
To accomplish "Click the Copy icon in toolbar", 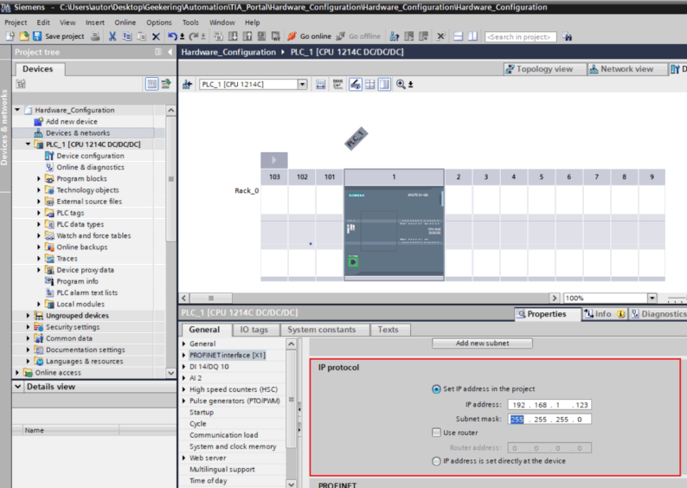I will point(127,36).
